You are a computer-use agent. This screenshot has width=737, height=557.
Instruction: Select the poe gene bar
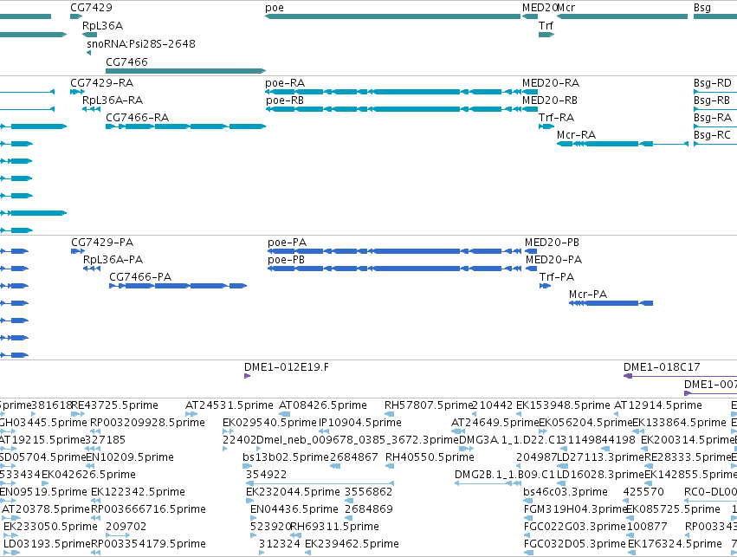(x=393, y=16)
